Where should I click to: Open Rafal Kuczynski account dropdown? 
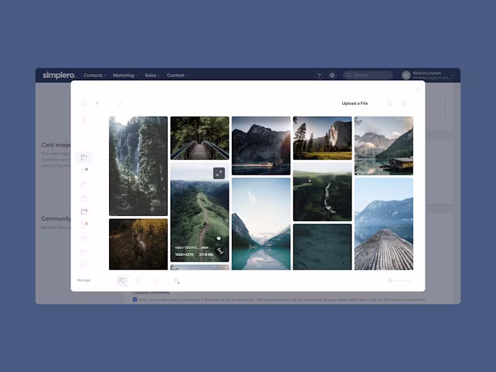tap(428, 75)
